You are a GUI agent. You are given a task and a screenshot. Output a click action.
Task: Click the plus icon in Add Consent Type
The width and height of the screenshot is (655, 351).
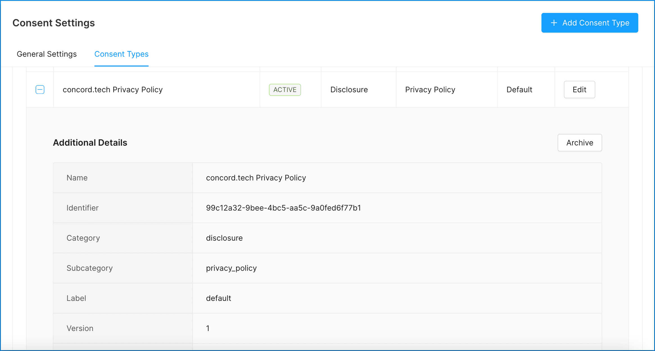[554, 23]
